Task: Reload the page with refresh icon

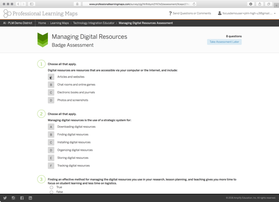Action: click(194, 4)
